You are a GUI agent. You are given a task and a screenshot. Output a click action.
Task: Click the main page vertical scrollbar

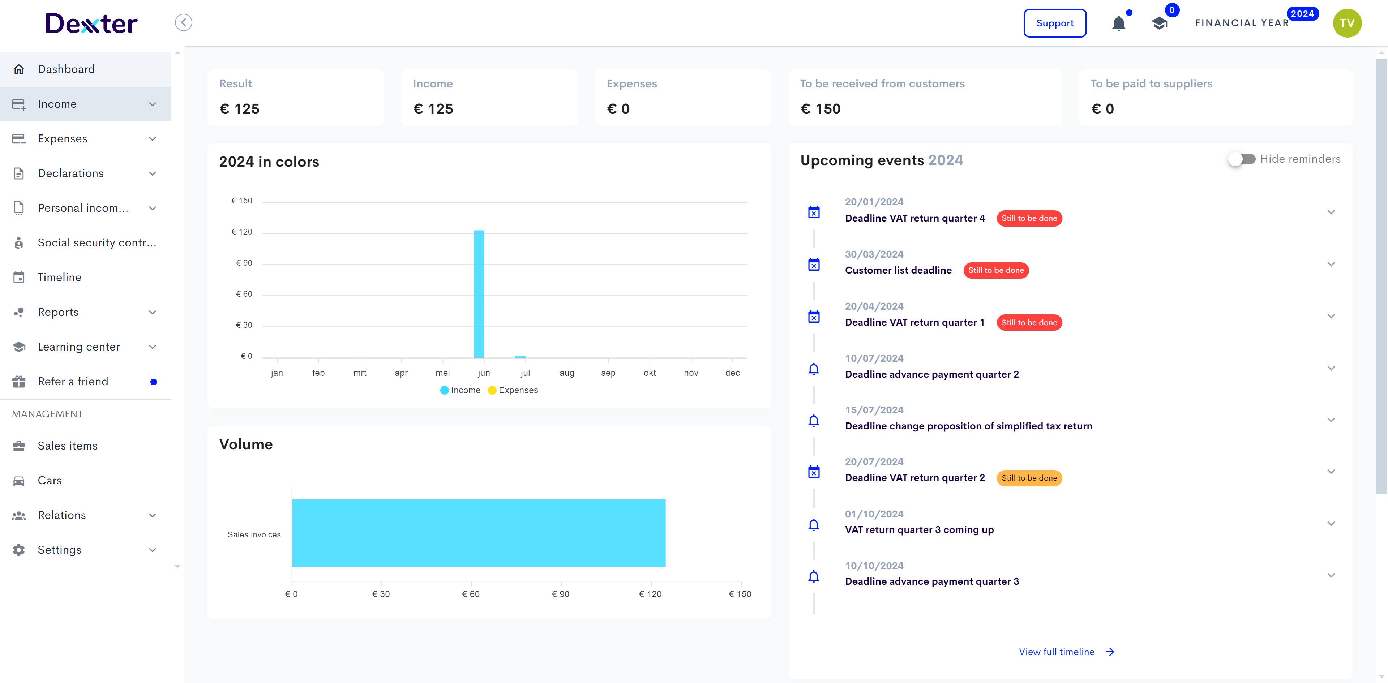coord(1381,276)
